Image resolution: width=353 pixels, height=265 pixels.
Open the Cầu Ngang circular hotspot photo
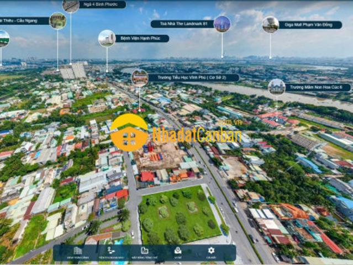57,21
